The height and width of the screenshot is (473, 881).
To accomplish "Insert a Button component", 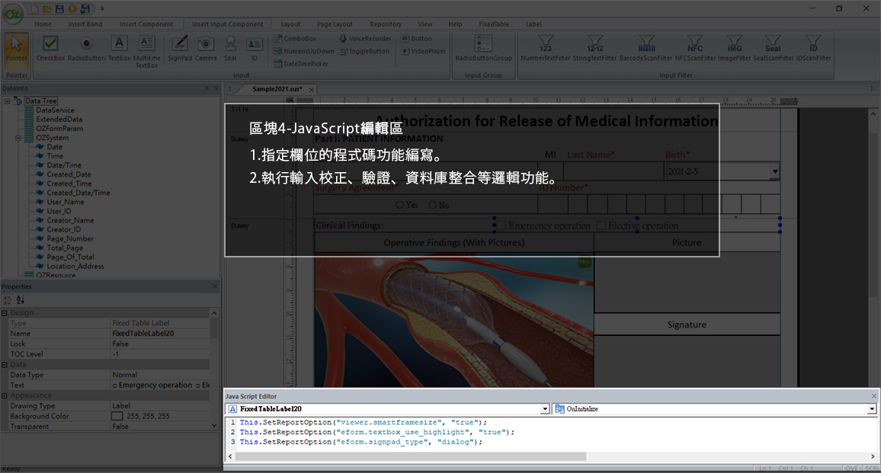I will point(421,38).
